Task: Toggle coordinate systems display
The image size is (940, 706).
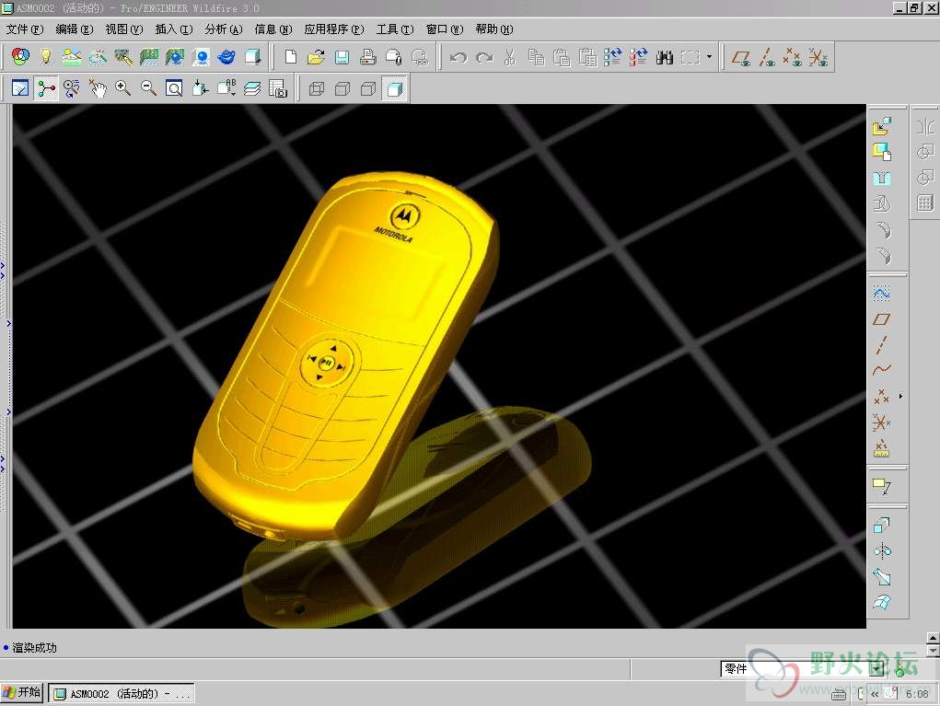Action: click(x=818, y=58)
